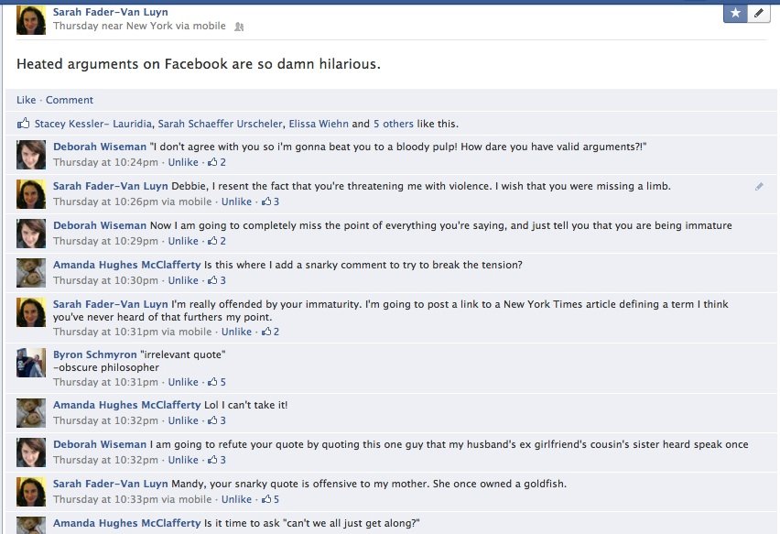Show the 3 likes on Amanda's "Lol I can't take it!" comment
This screenshot has width=780, height=534.
(217, 420)
